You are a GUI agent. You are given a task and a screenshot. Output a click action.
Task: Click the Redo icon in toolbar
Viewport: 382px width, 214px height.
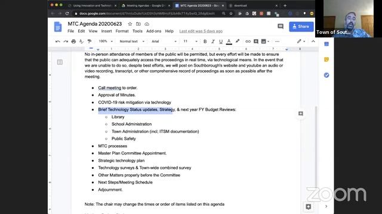pyautogui.click(x=66, y=42)
